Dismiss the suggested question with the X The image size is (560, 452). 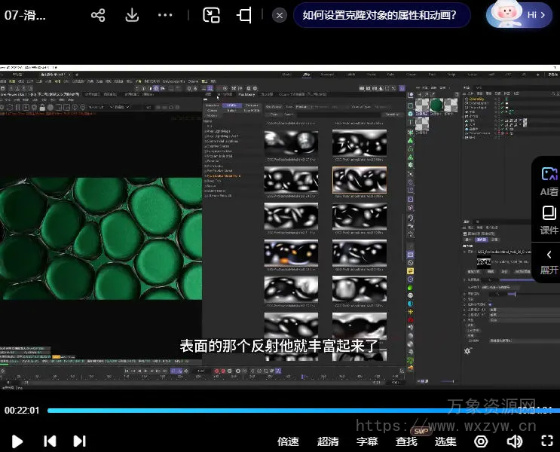[x=280, y=15]
